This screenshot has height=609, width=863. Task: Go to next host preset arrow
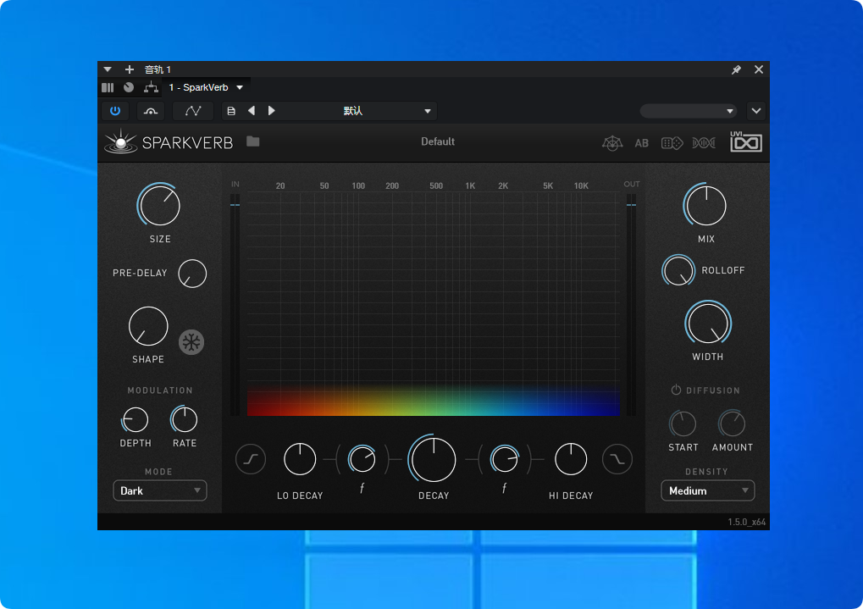271,111
